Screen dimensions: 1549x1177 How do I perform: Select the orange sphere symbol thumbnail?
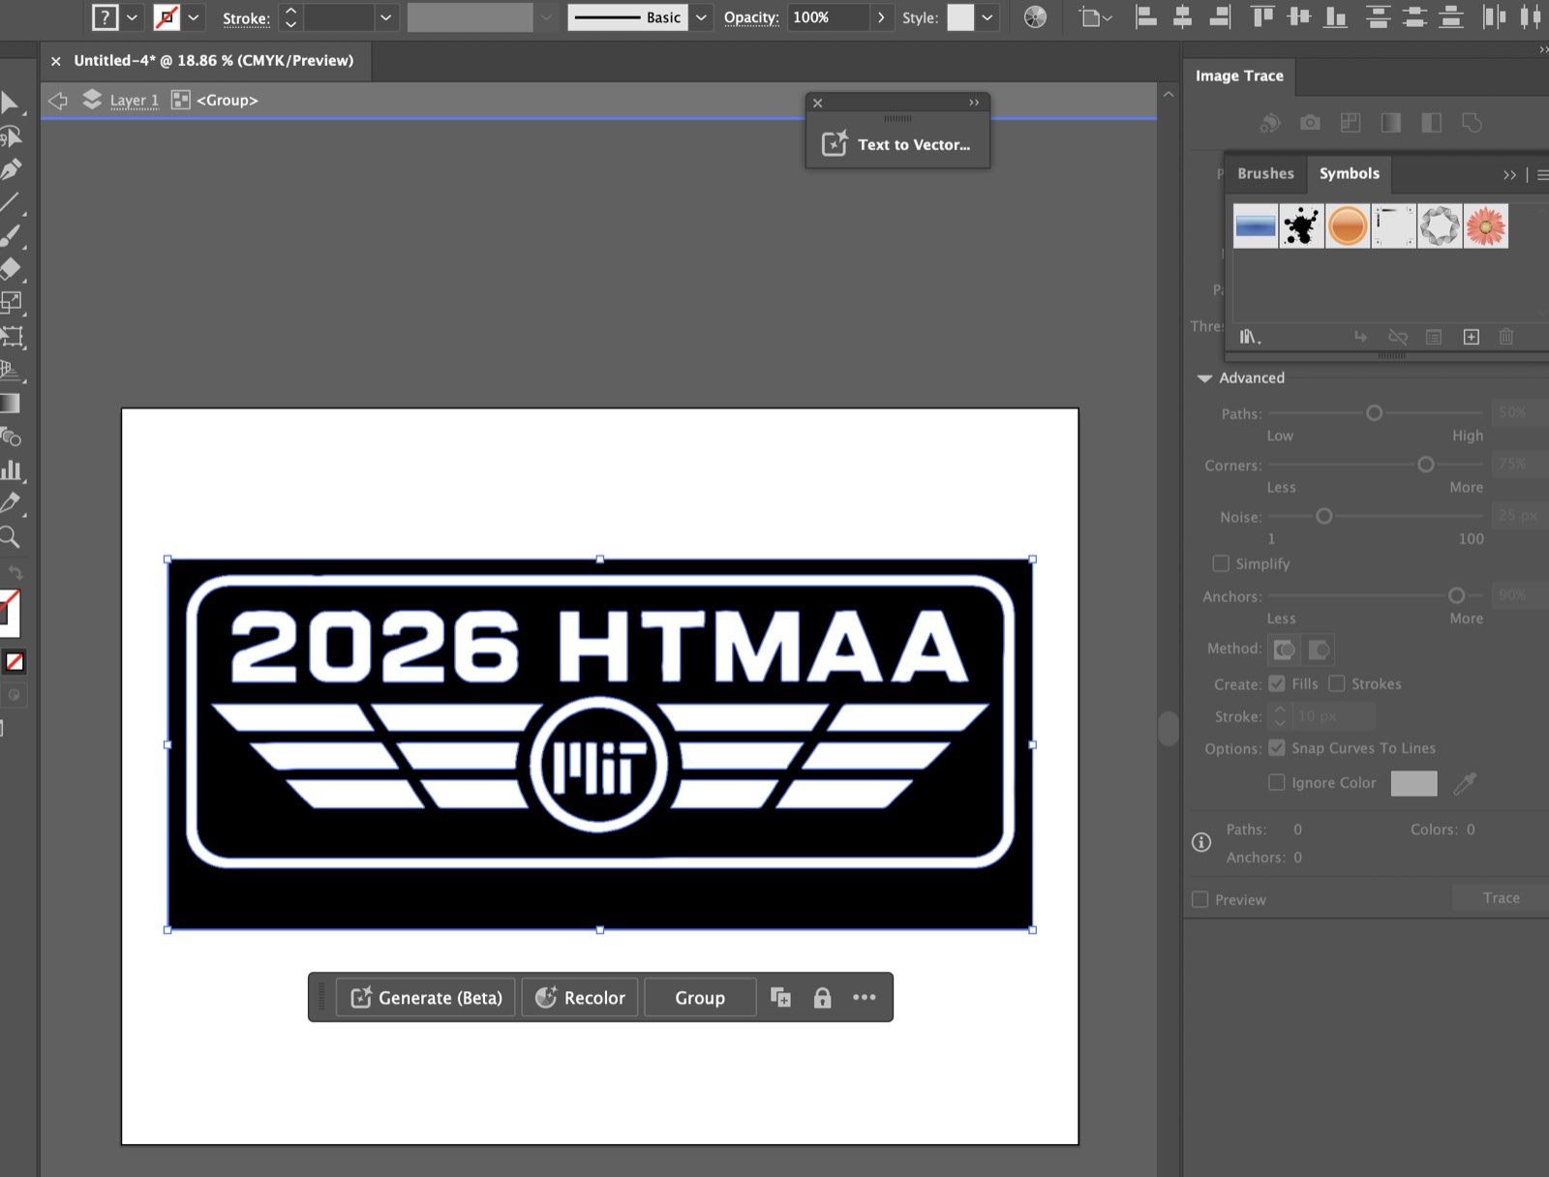[1348, 226]
